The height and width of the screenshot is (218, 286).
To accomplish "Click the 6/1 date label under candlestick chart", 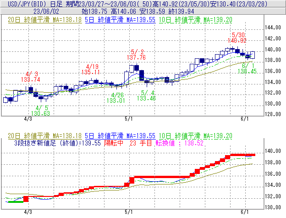I will 245,119.
